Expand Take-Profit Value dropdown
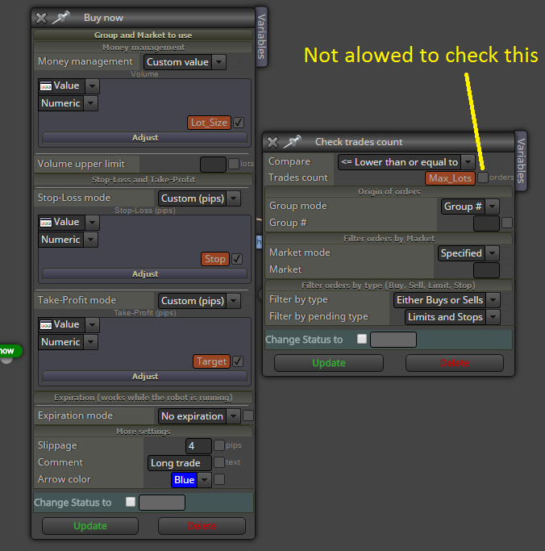 point(92,324)
